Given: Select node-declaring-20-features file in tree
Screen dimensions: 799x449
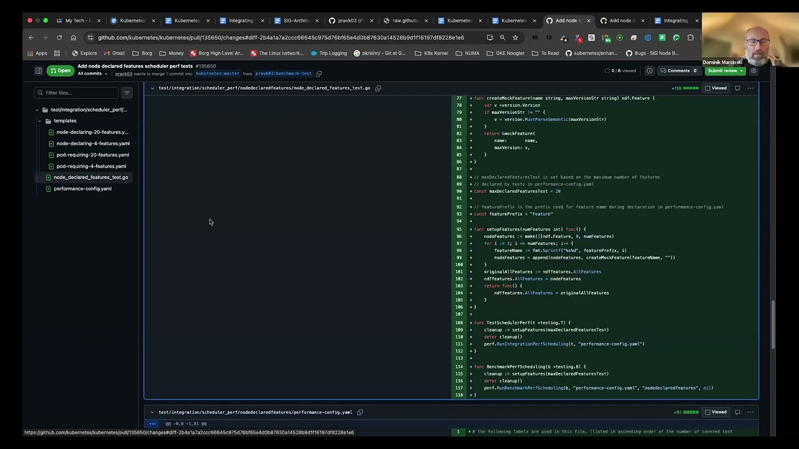Looking at the screenshot, I should (88, 132).
